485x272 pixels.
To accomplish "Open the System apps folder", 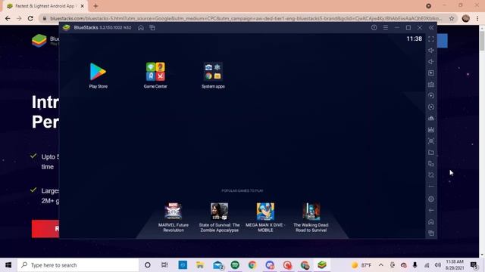I will click(213, 76).
